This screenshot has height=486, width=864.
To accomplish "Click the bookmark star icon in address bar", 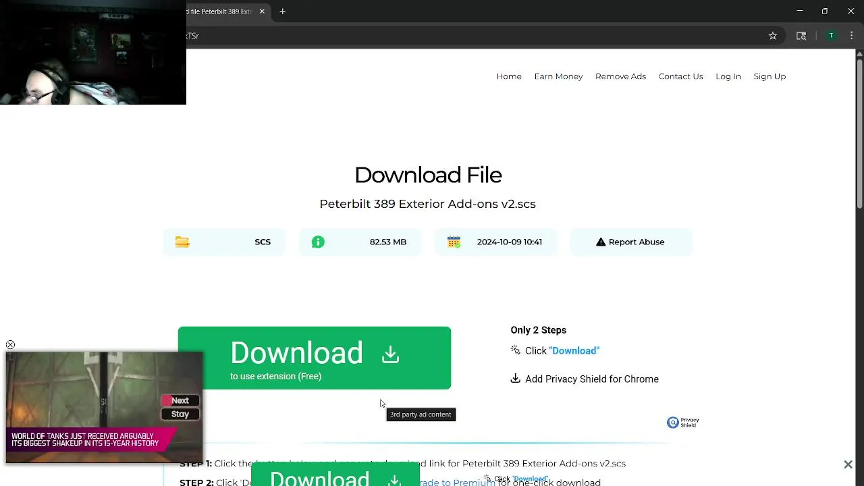I will (773, 36).
